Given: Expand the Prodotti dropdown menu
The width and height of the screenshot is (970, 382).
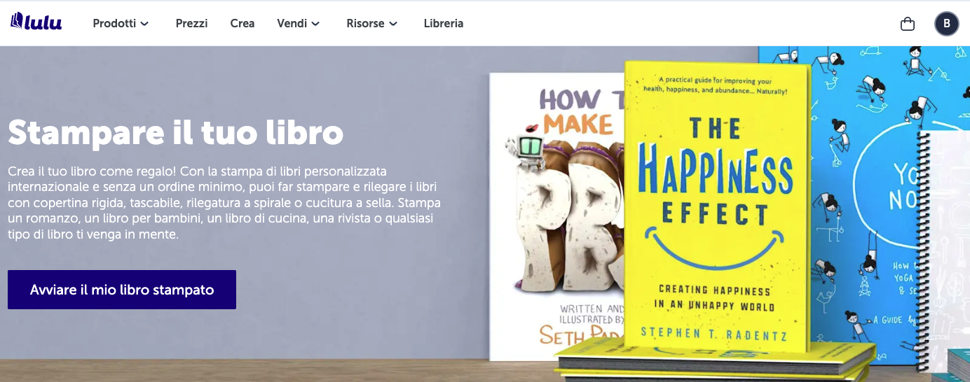Looking at the screenshot, I should (x=121, y=23).
